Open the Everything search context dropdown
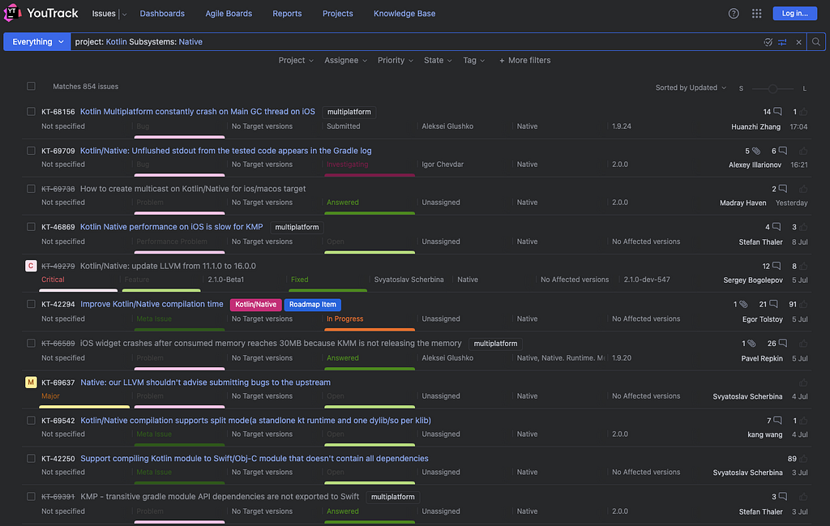The image size is (830, 526). click(37, 42)
